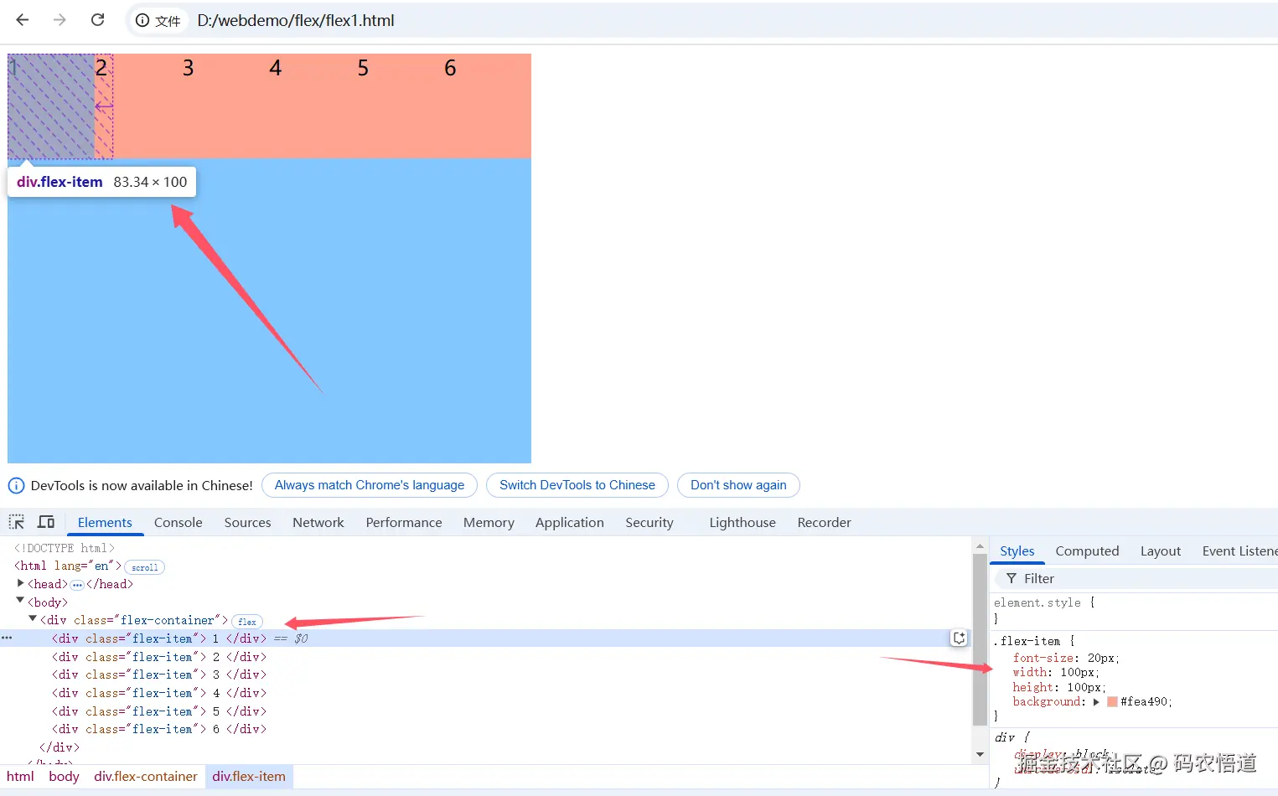Go forward with the browser forward arrow
The height and width of the screenshot is (796, 1278).
(60, 20)
